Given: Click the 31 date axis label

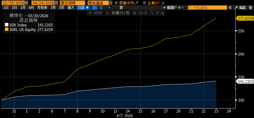Looking at the screenshot, I should [14, 111].
